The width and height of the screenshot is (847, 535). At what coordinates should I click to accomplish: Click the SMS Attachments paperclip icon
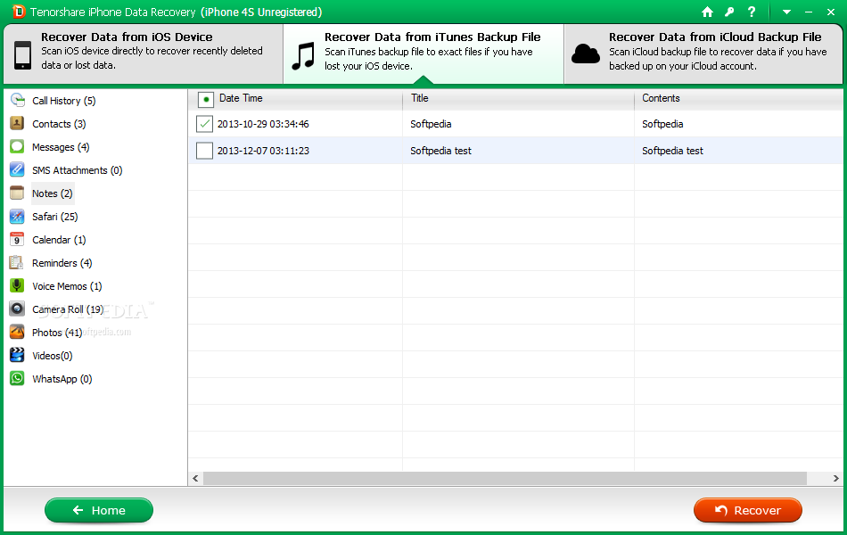17,169
